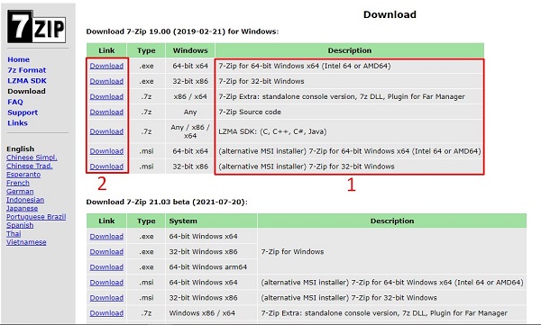Click the English language label

(21, 149)
